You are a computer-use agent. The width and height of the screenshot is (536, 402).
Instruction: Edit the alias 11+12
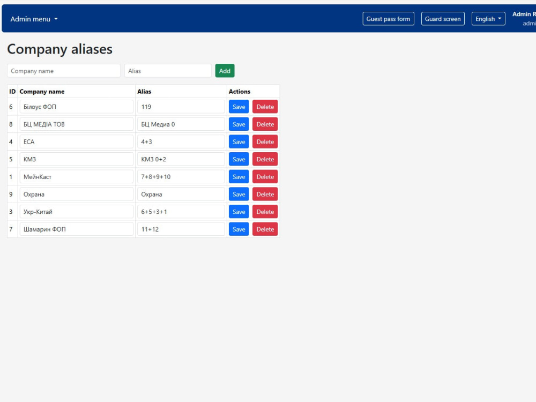click(x=181, y=229)
